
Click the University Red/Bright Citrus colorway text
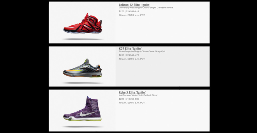tap(146, 8)
